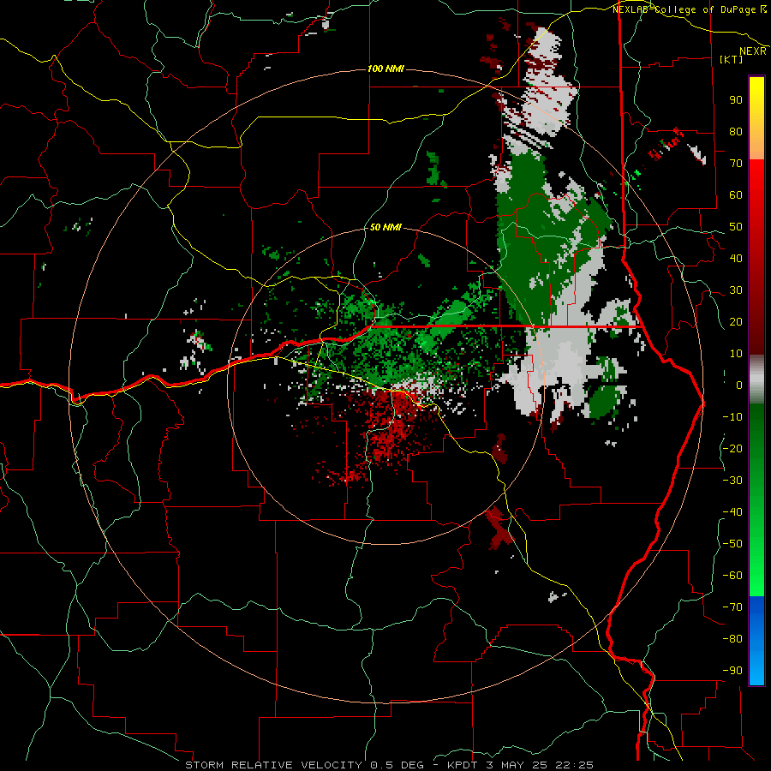Click the -30 knot scale label
The width and height of the screenshot is (771, 771).
coord(732,481)
